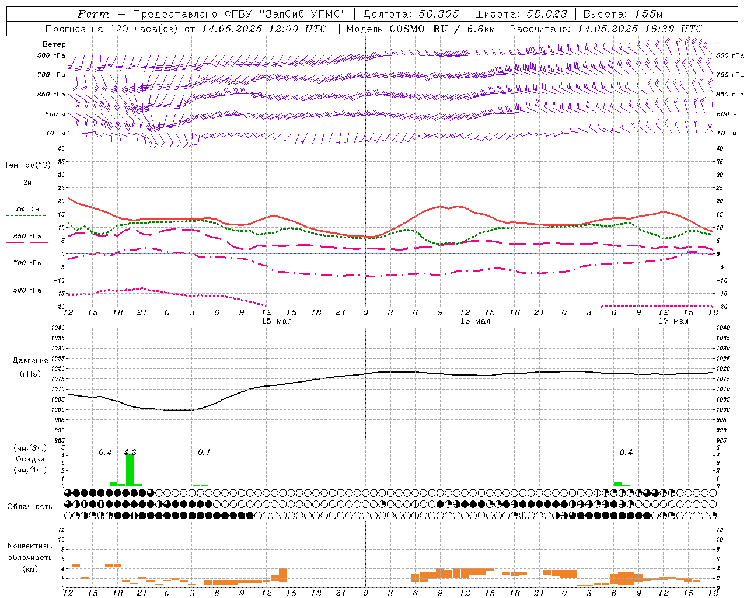
Task: Click "Рассчитано: 14.05.2025 16:39 UTC" text
Action: point(606,29)
